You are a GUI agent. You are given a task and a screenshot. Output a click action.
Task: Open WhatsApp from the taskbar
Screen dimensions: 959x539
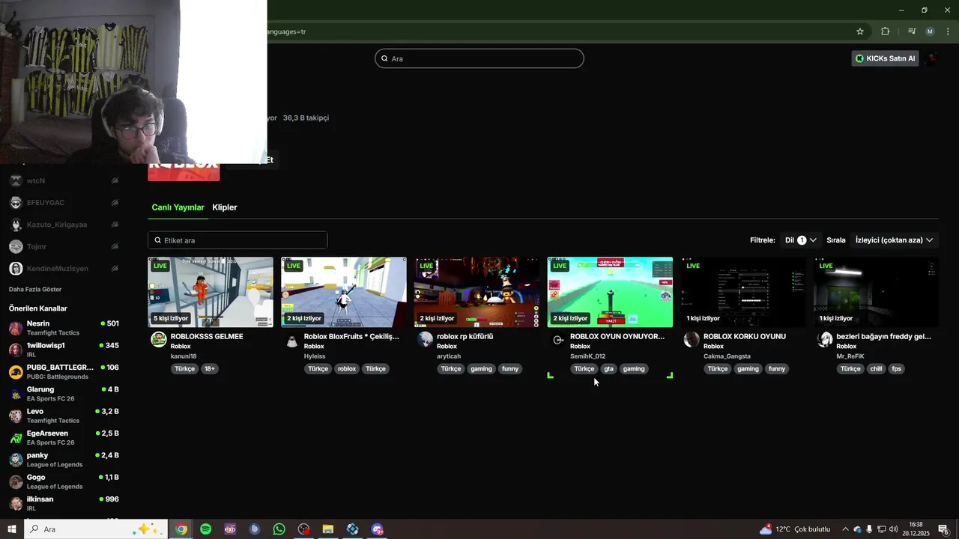pos(279,529)
